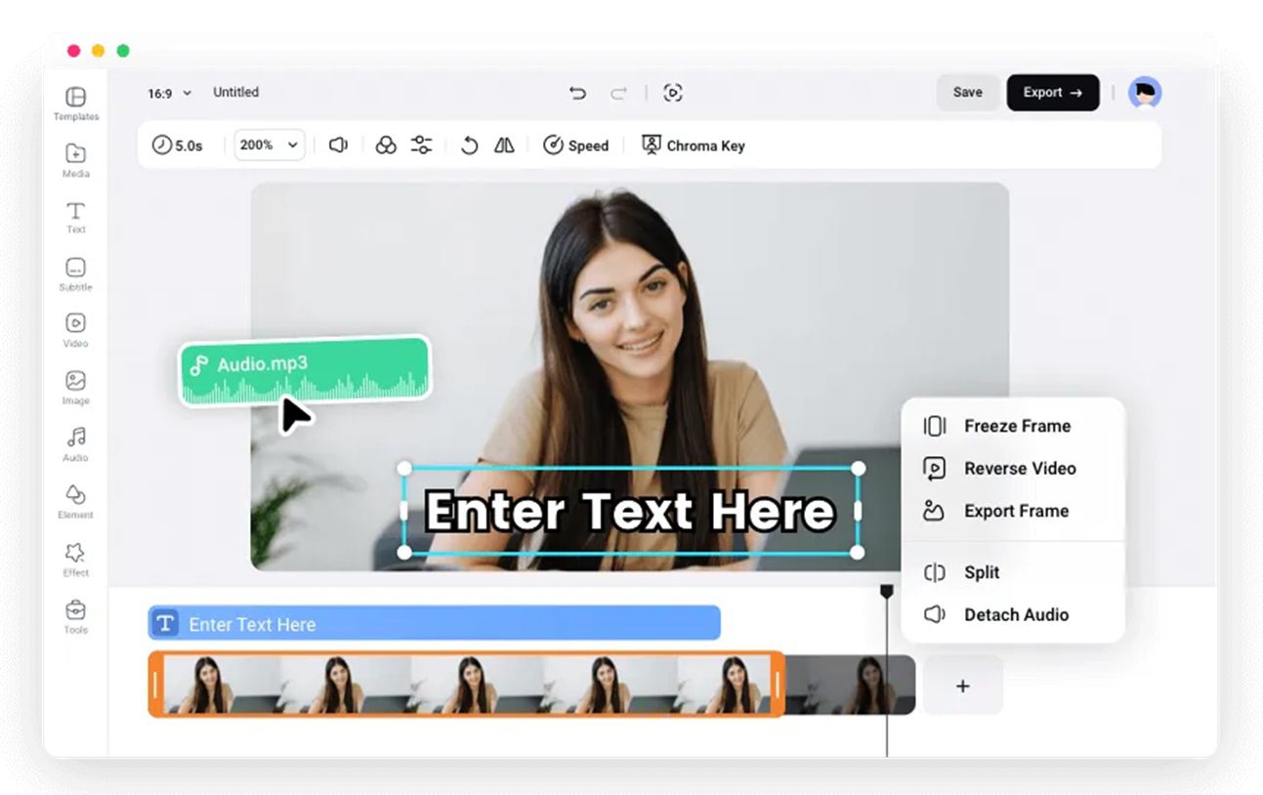Open the Chroma Key button
This screenshot has height=795, width=1263.
coord(694,146)
